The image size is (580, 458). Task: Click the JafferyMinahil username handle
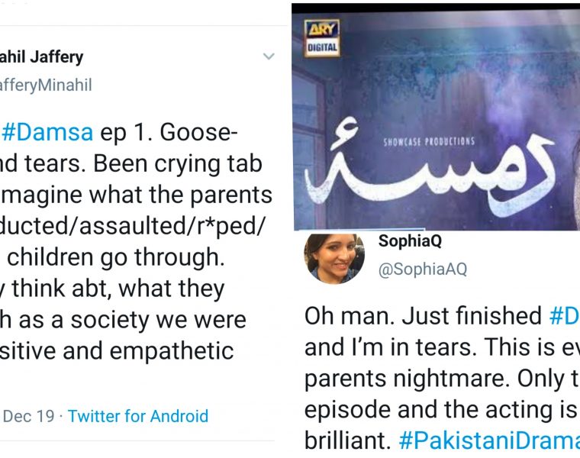pyautogui.click(x=46, y=85)
